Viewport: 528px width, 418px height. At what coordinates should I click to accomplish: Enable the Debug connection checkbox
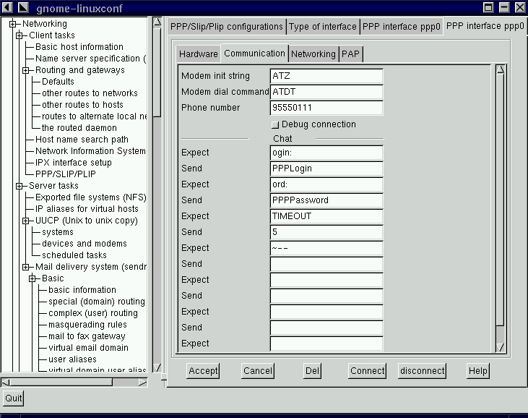[x=275, y=124]
